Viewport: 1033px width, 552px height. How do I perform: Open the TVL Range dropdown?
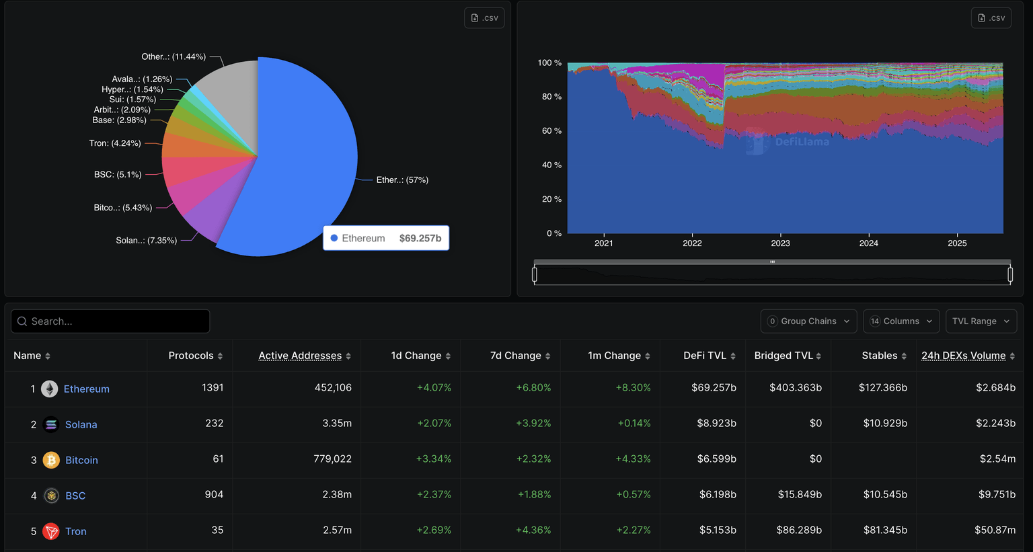[981, 321]
